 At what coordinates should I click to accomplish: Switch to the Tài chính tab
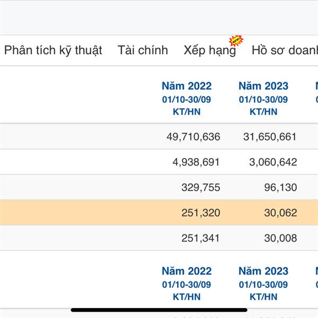pos(143,50)
